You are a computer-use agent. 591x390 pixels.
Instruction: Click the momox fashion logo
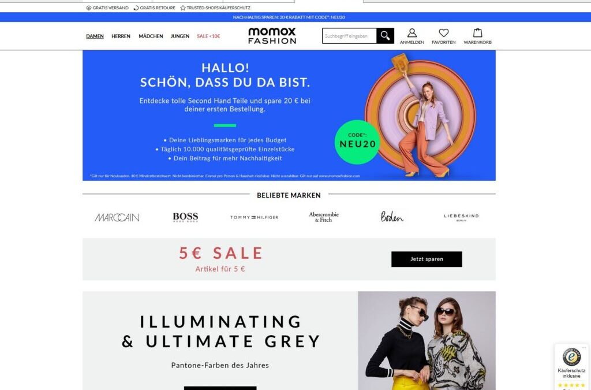click(x=272, y=36)
